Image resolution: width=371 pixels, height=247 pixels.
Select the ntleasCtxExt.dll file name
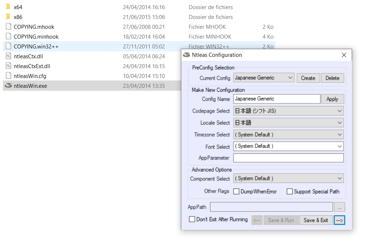click(32, 66)
